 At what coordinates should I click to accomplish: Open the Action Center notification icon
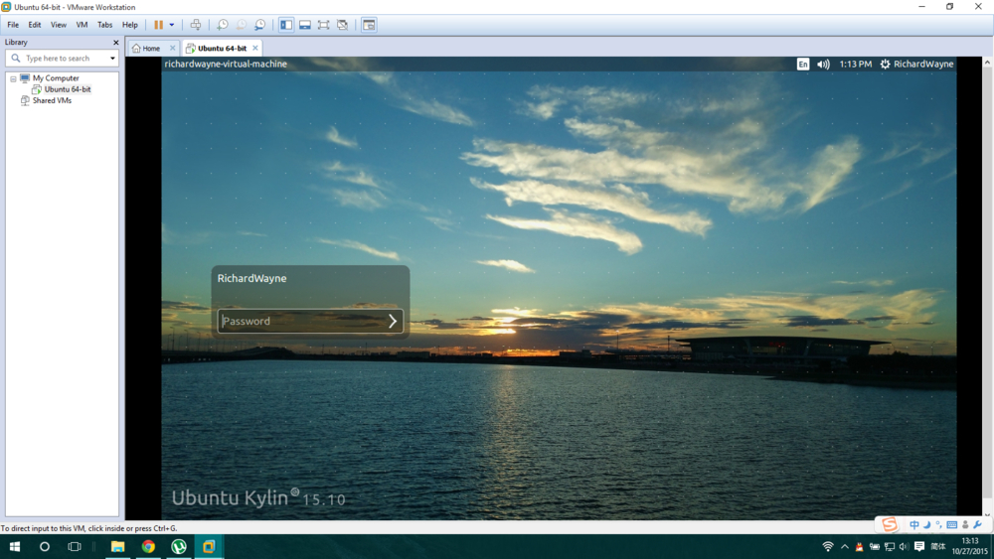pos(919,546)
